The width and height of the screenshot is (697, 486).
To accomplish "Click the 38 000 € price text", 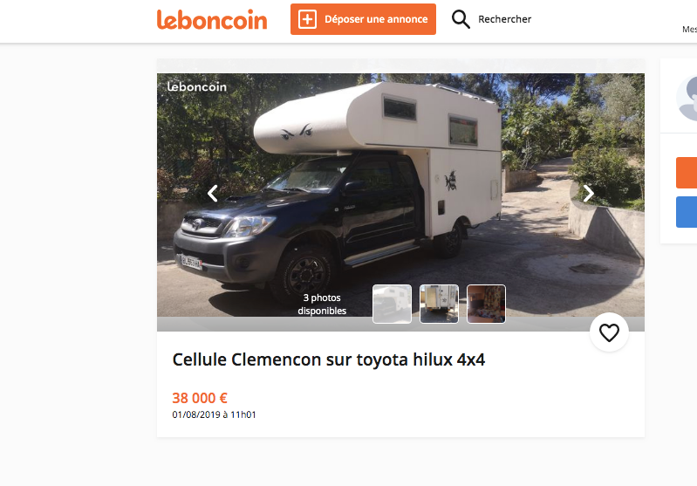I will pos(200,398).
